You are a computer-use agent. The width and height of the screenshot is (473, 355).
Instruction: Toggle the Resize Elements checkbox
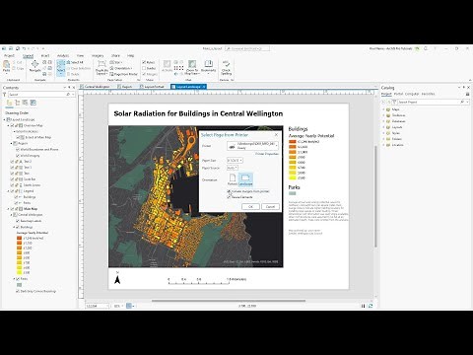click(230, 197)
